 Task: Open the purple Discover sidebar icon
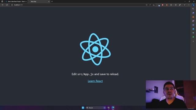coord(193,13)
